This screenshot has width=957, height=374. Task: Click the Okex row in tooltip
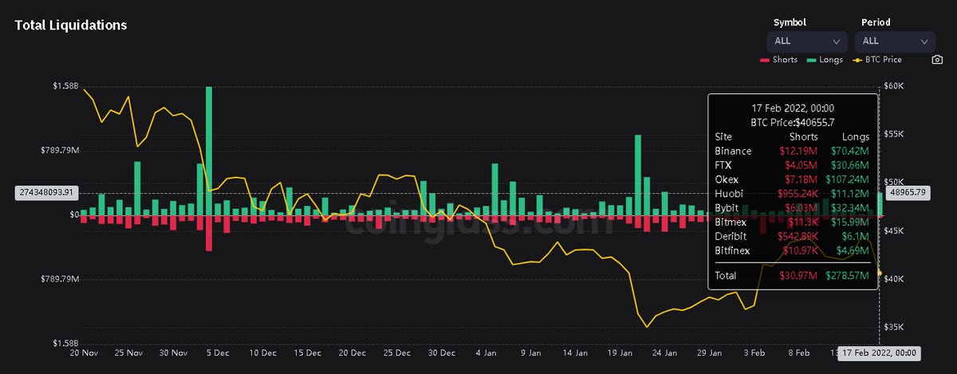(x=792, y=179)
